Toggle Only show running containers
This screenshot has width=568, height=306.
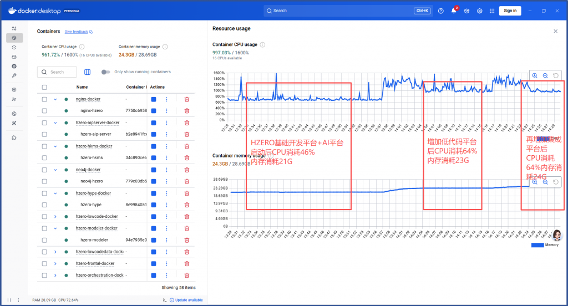tap(105, 72)
